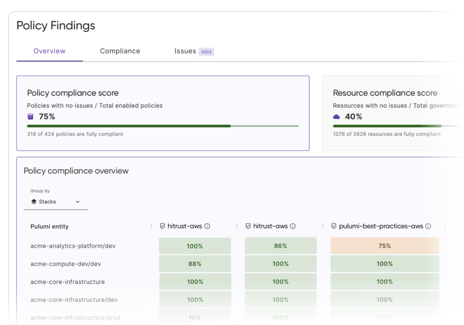This screenshot has width=464, height=325.
Task: Click the info icon next to pulumi-best-practices-aws
Action: pos(428,226)
